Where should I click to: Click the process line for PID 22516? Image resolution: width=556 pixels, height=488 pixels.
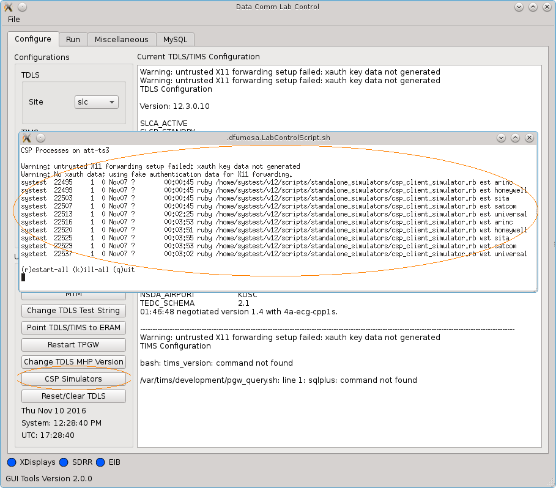267,222
